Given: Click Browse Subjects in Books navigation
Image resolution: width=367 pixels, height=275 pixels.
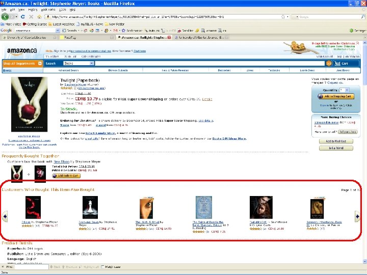Looking at the screenshot, I should point(118,70).
